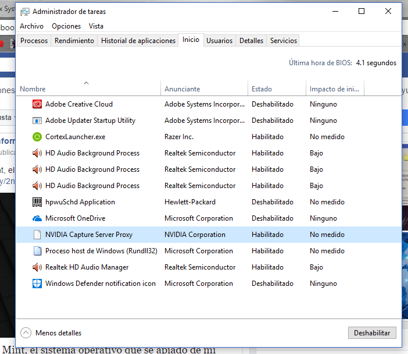The image size is (408, 354).
Task: Select Windows Defender notification icon entry
Action: pyautogui.click(x=101, y=284)
